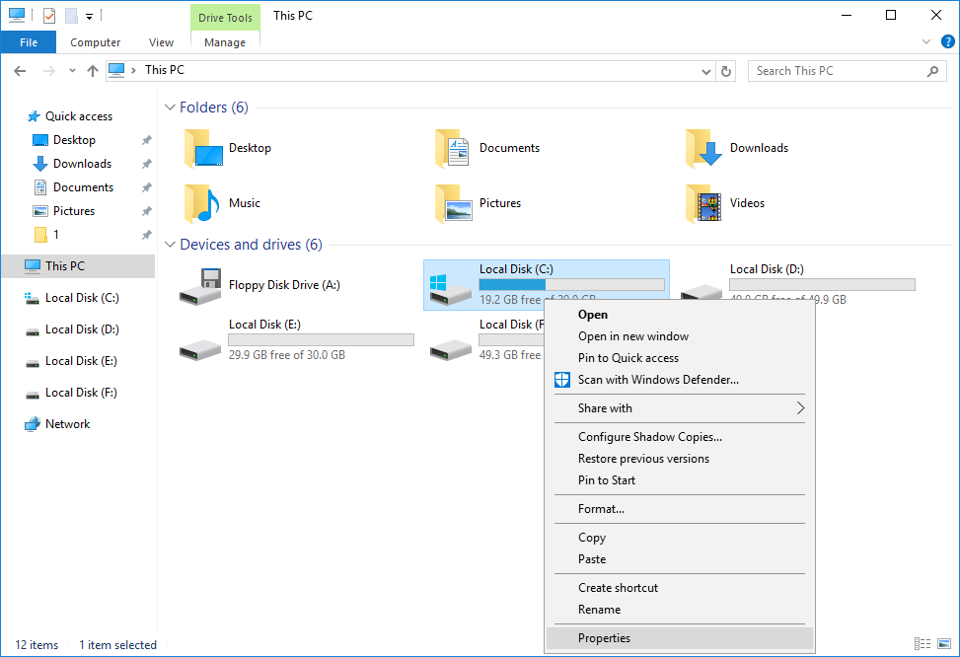Unpin Desktop using its pin icon
This screenshot has height=657, width=960.
tap(146, 140)
